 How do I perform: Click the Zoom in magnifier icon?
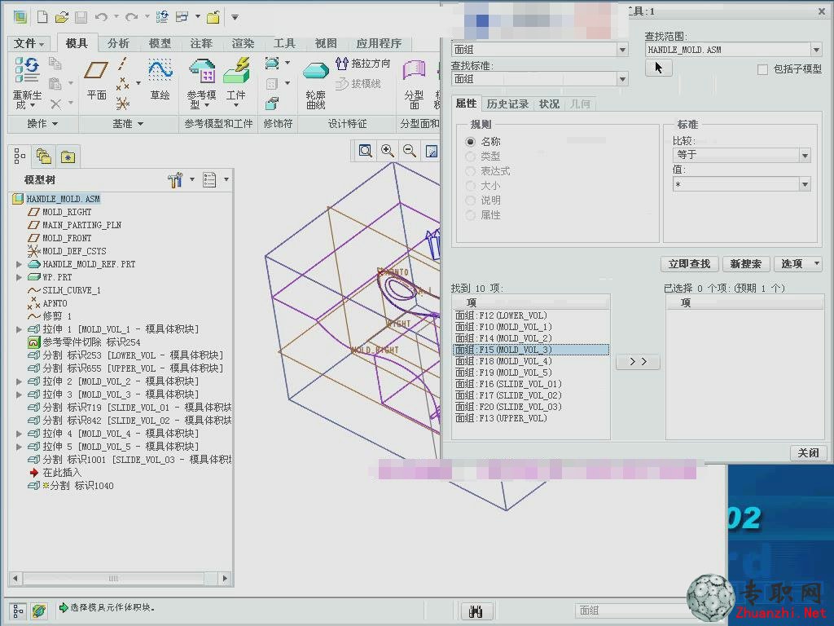pos(388,151)
